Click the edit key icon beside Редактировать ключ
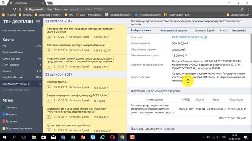Screen dimensions: 252x141 [4, 90]
